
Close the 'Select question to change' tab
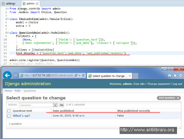click(130, 76)
